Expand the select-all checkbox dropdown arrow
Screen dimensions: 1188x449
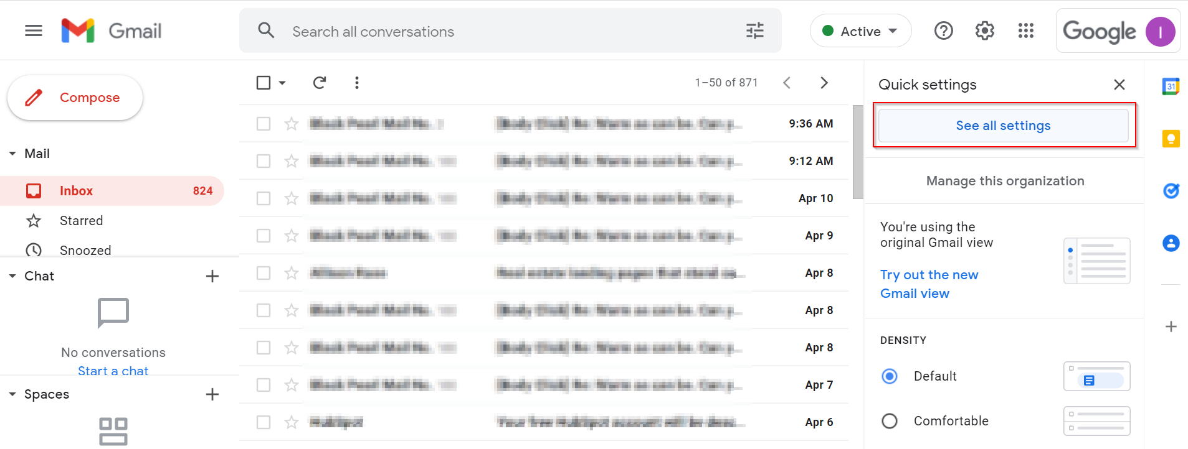click(282, 83)
